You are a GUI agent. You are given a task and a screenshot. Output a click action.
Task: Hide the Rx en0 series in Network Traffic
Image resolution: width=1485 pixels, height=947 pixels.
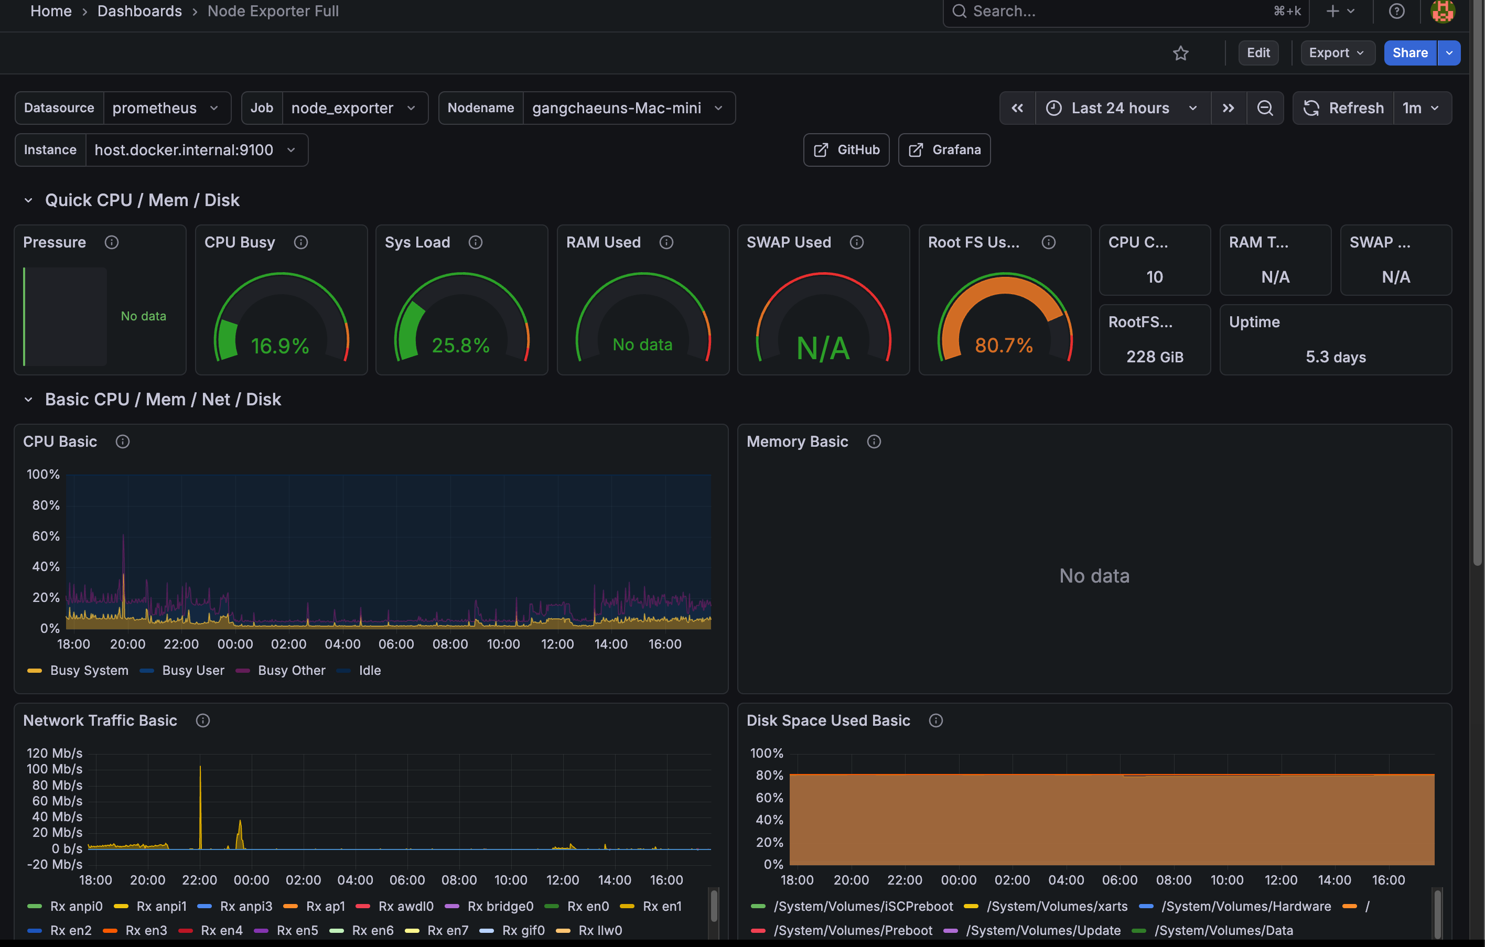click(x=588, y=906)
